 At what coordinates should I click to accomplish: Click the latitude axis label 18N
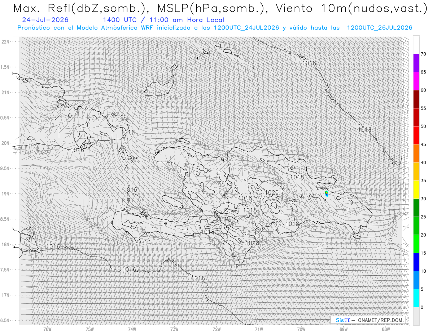(5, 244)
